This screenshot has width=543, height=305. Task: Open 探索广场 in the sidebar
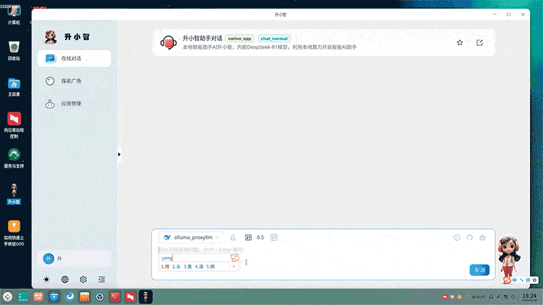click(71, 81)
